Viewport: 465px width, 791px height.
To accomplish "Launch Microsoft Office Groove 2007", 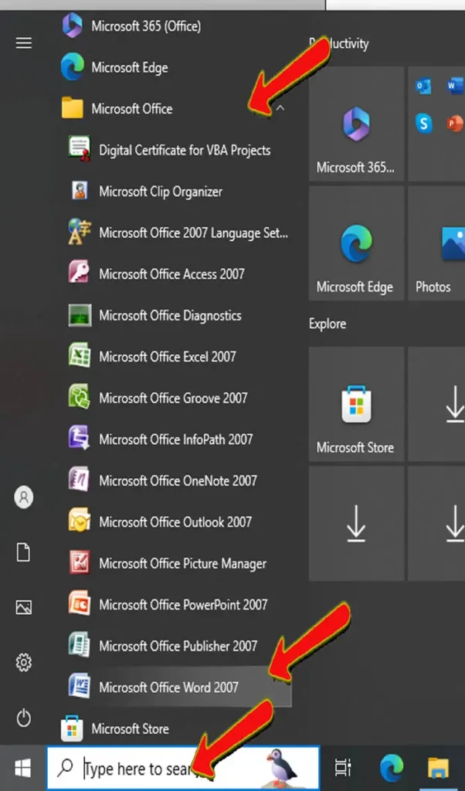I will [x=173, y=398].
